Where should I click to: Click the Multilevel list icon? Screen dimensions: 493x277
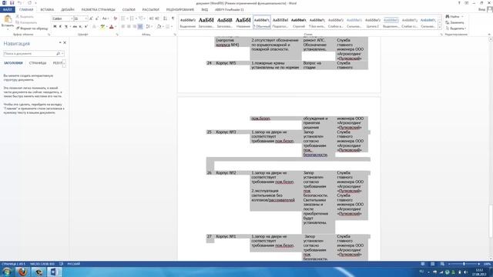click(x=142, y=18)
